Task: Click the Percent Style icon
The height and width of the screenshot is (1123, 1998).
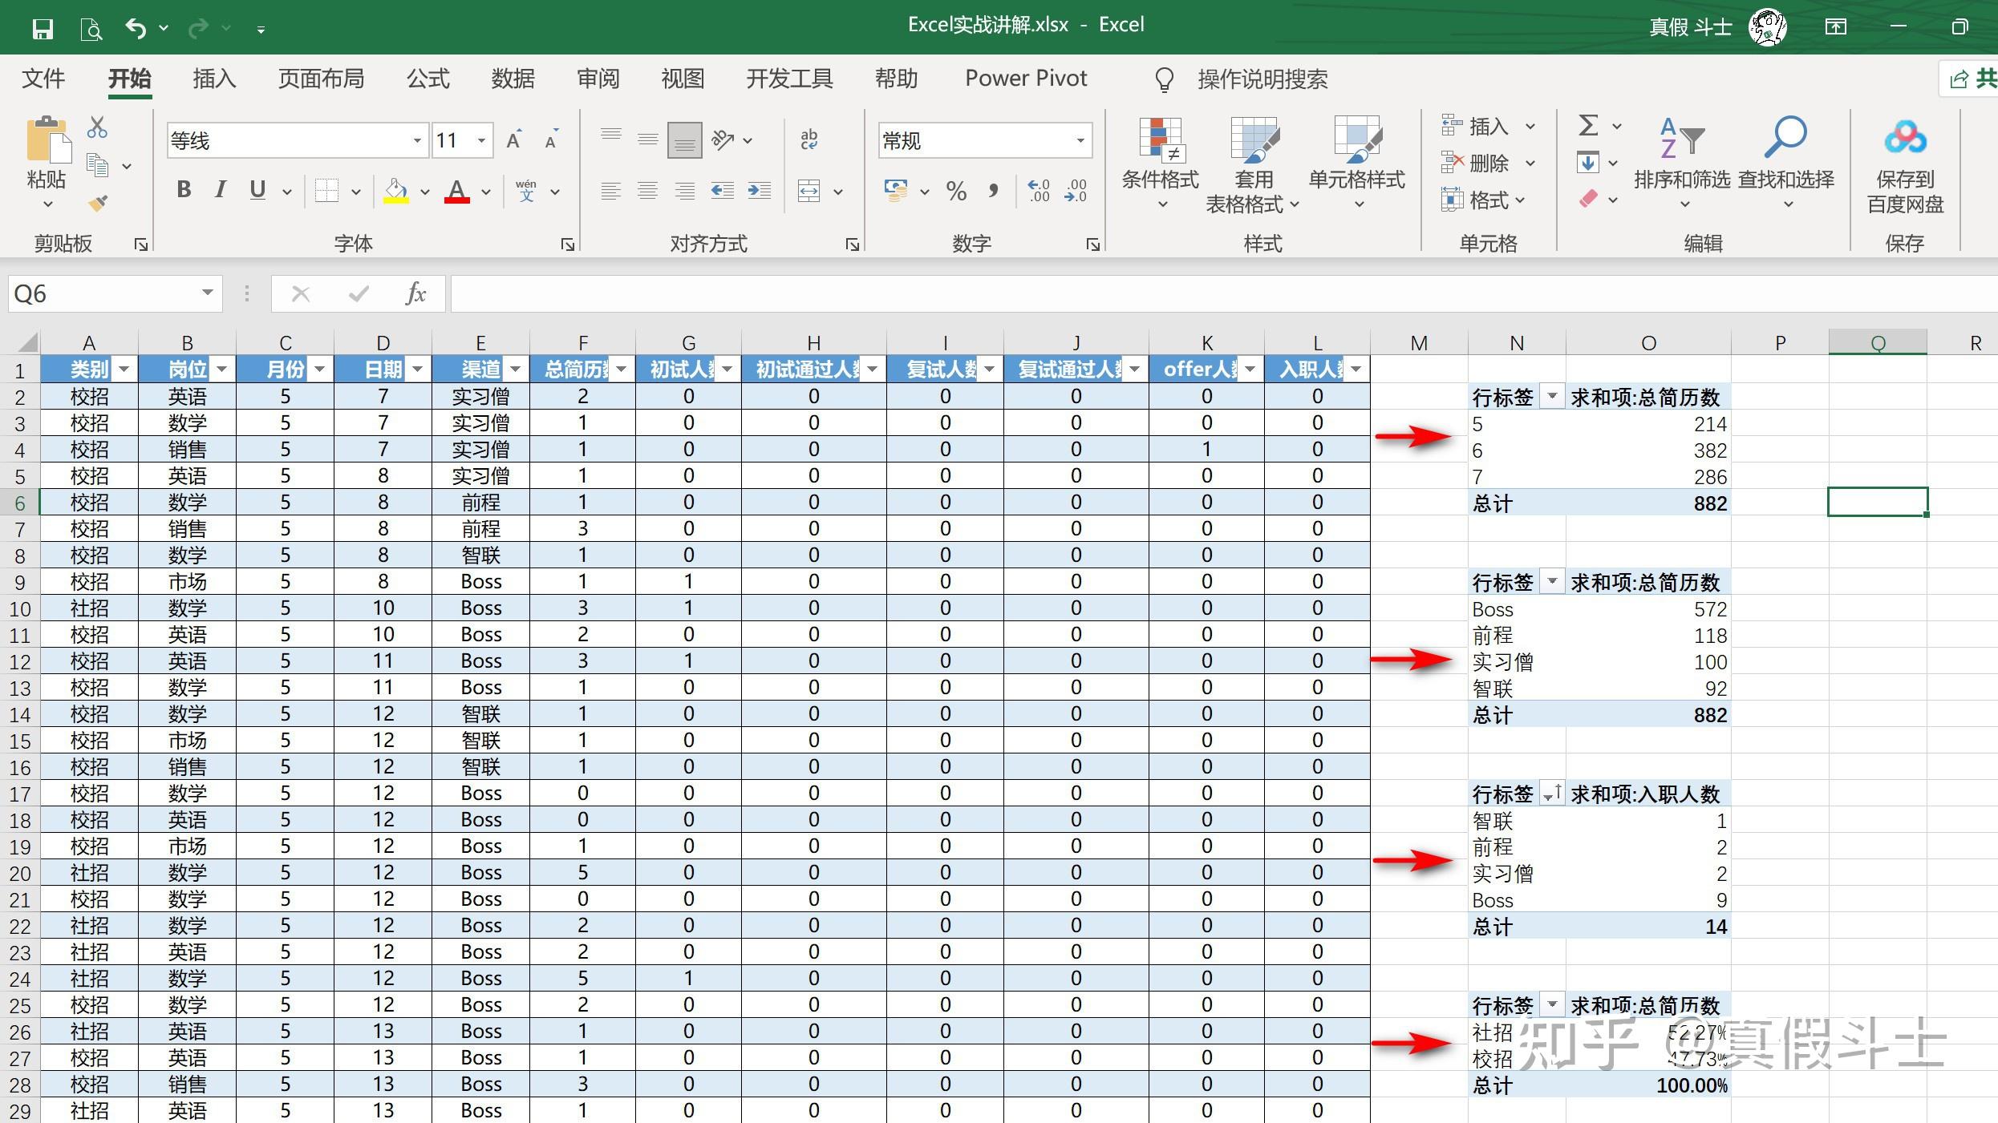Action: 956,191
